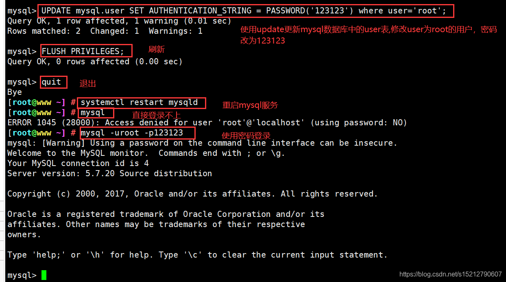Click the ERROR 1045 Access denied line
506x282 pixels.
pyautogui.click(x=207, y=123)
